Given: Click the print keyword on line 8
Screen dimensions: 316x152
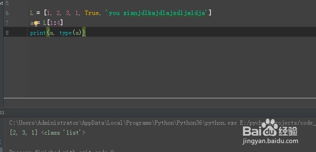Looking at the screenshot, I should [38, 33].
